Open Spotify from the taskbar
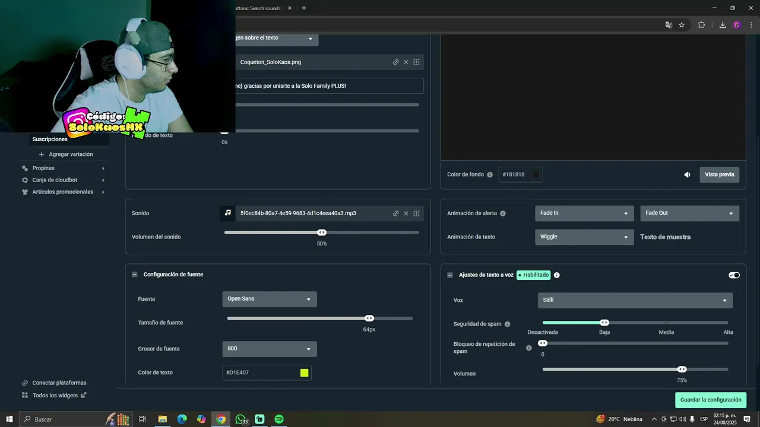 click(279, 419)
